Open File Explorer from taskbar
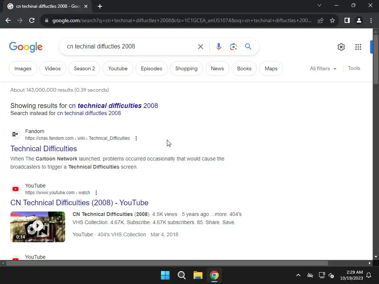Viewport: 379px width, 284px height. pyautogui.click(x=198, y=275)
